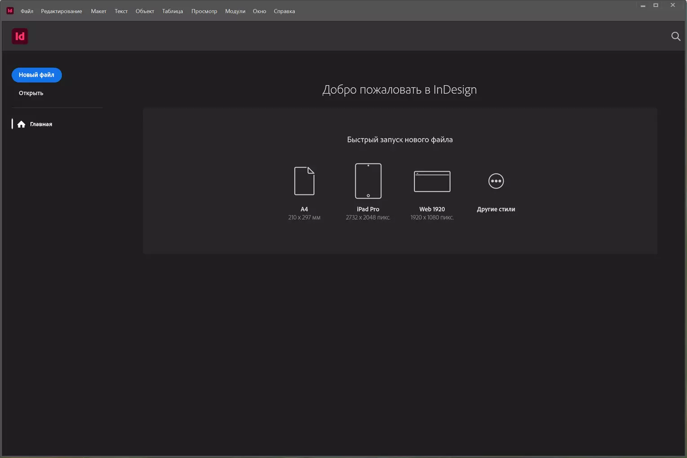Open the Окно menu
Viewport: 687px width, 458px height.
[x=259, y=11]
